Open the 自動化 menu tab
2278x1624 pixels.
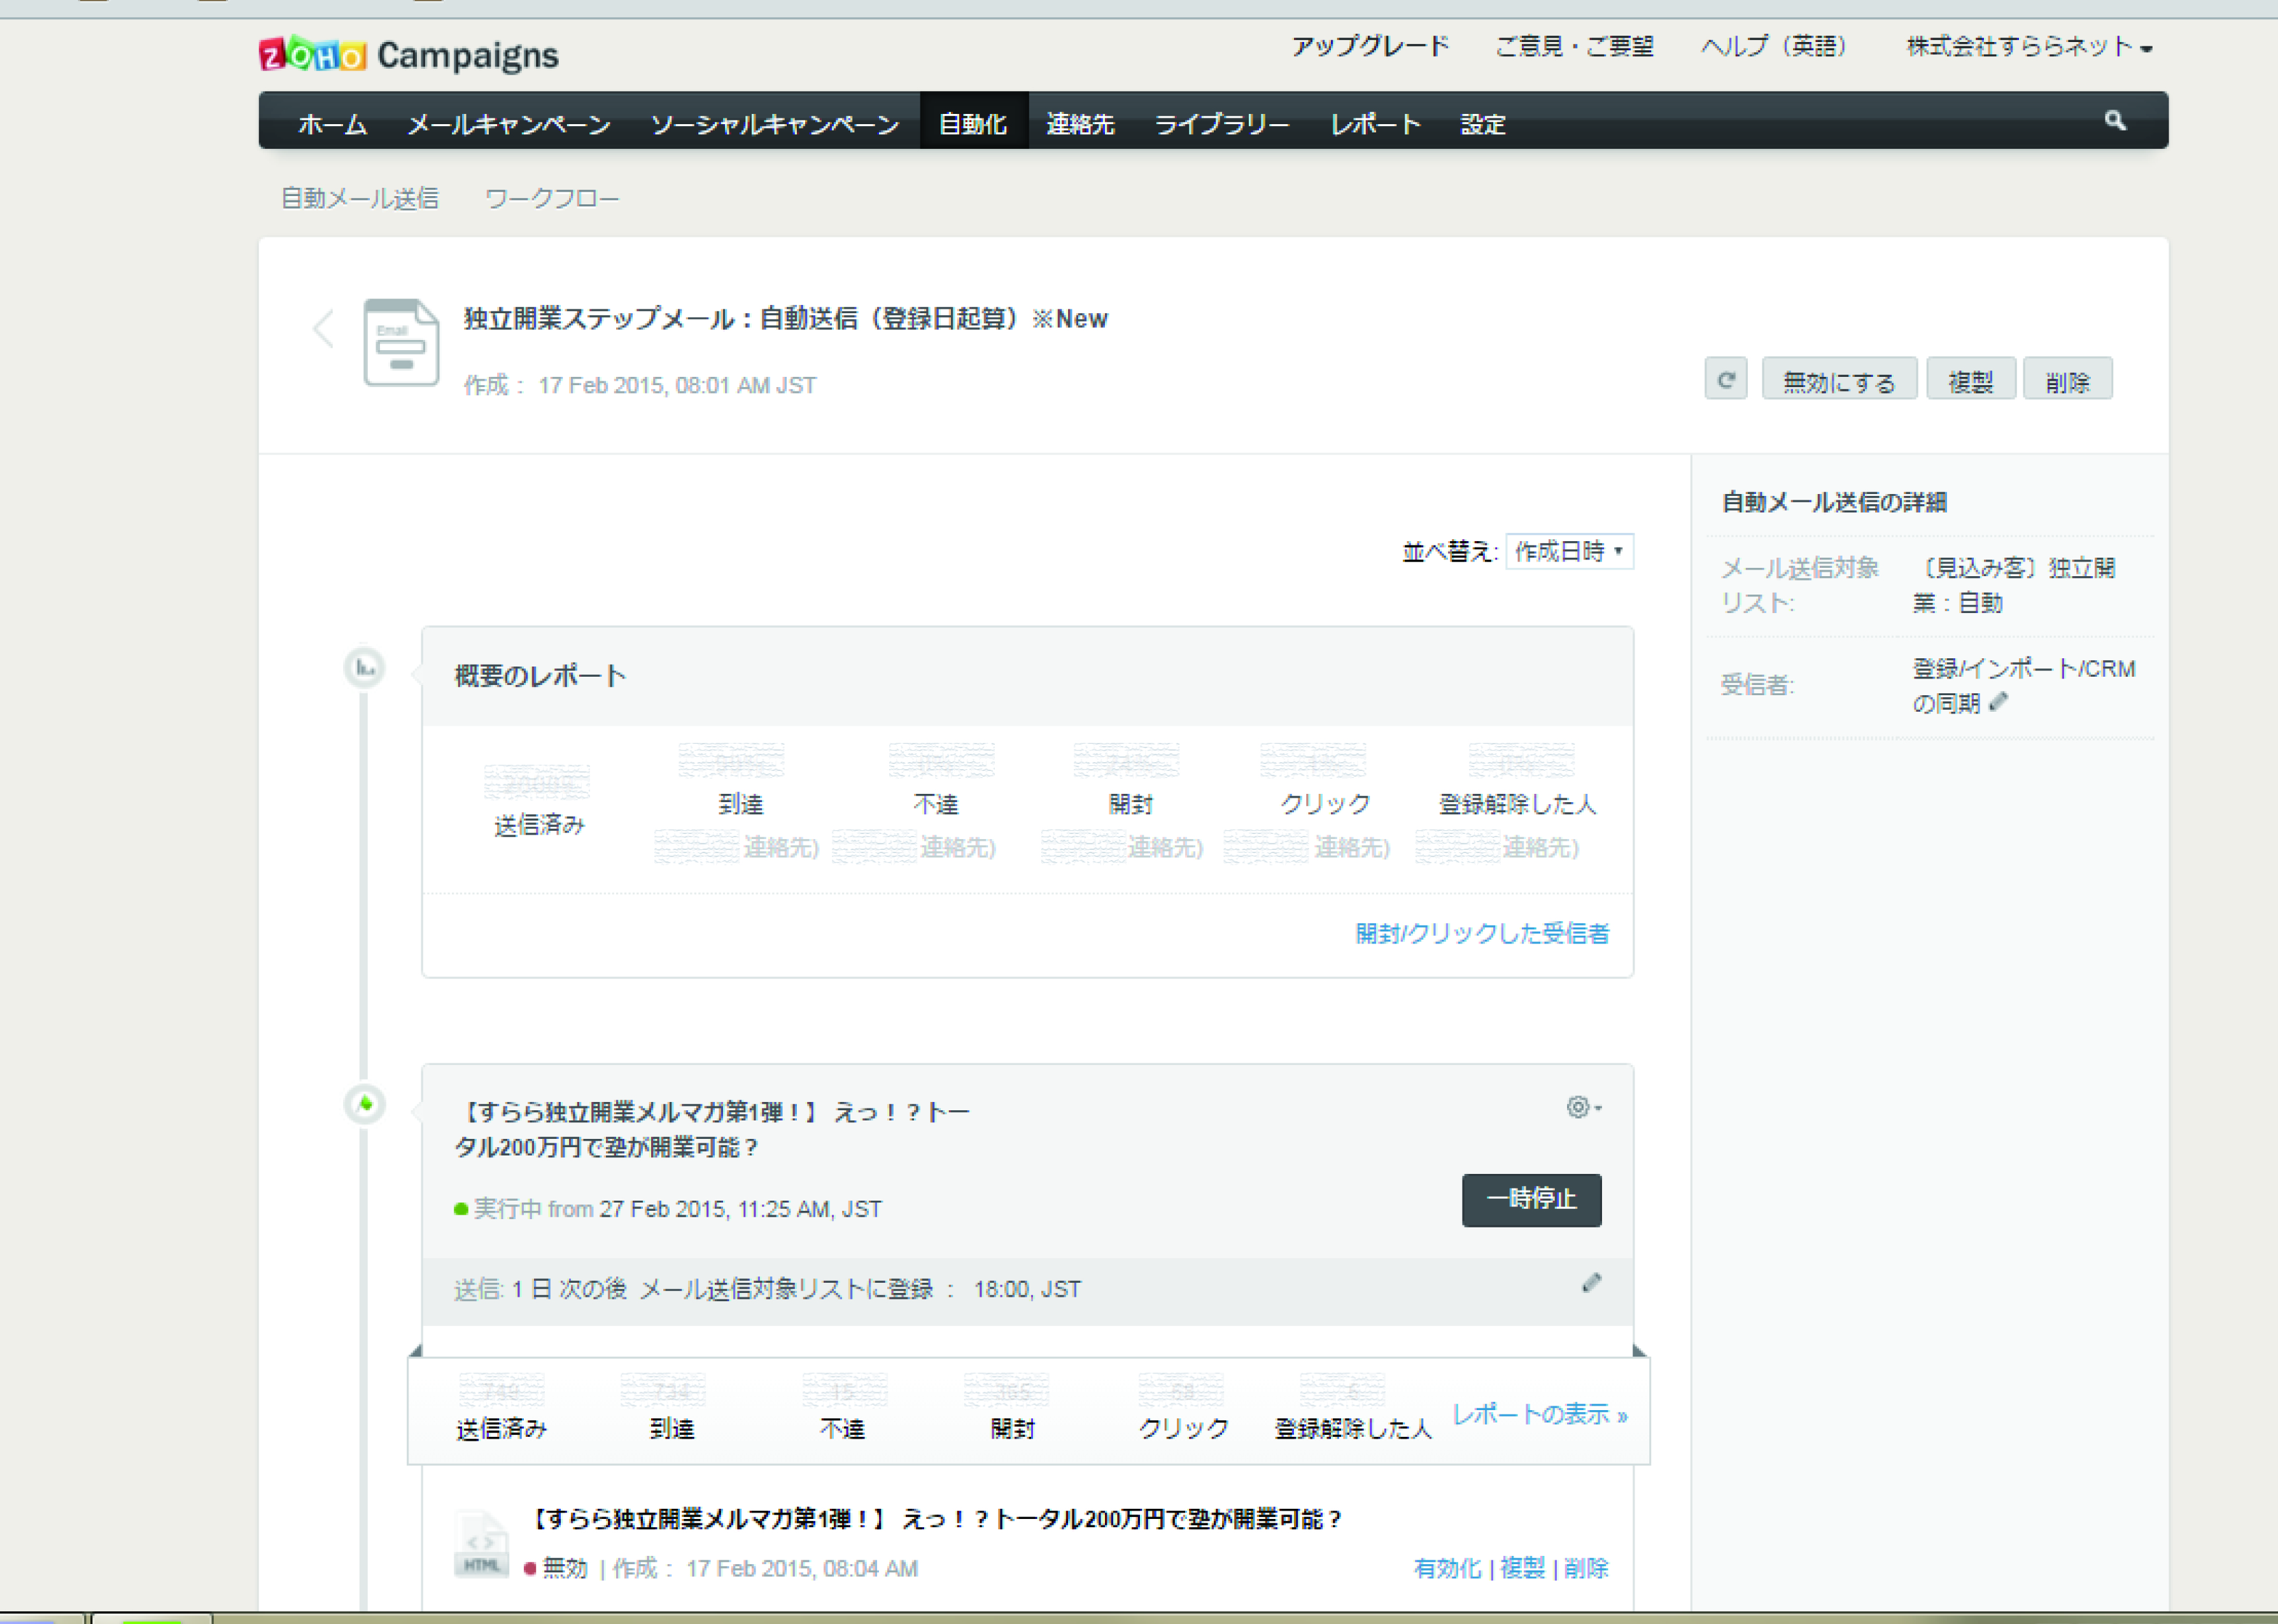(973, 124)
